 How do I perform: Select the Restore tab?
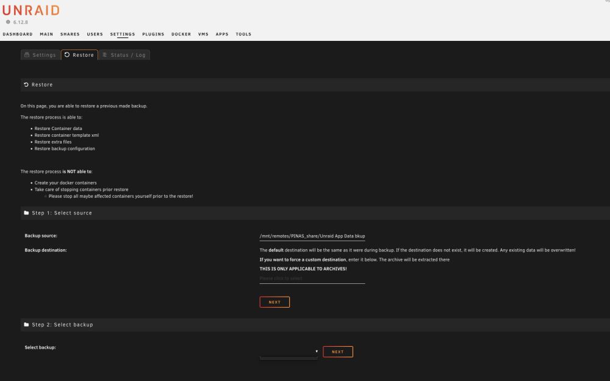tap(79, 55)
